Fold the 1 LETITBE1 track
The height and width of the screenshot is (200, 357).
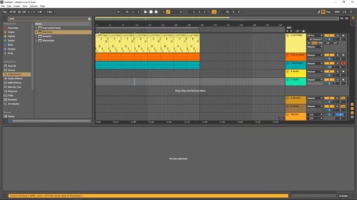[288, 36]
